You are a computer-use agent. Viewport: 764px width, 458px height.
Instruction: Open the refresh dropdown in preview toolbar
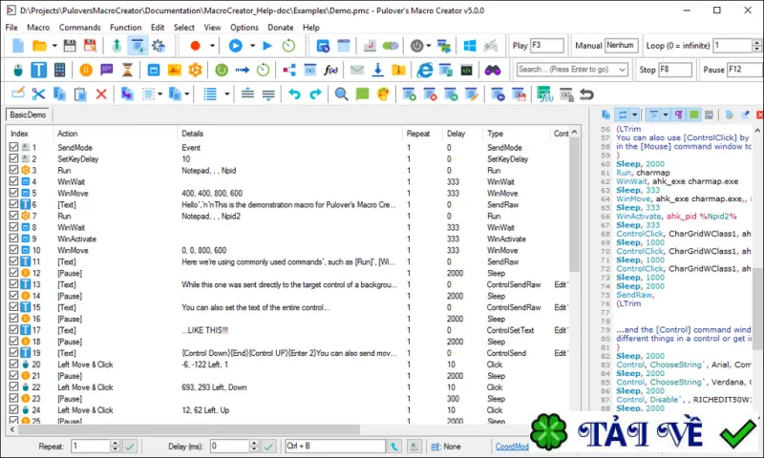634,114
